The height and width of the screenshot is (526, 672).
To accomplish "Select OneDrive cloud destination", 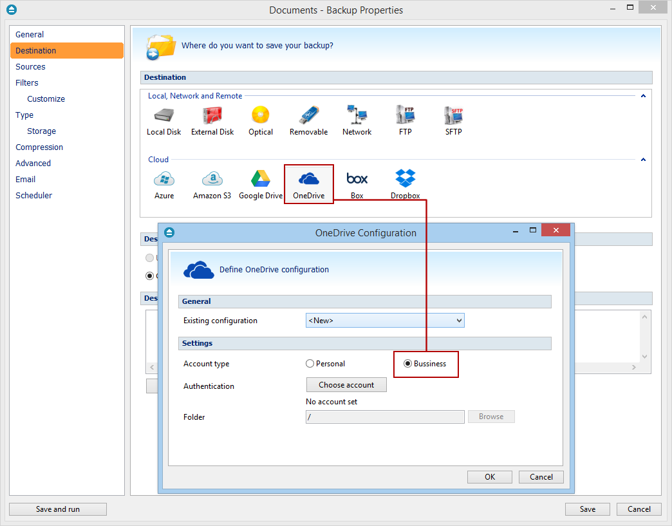I will pos(308,185).
